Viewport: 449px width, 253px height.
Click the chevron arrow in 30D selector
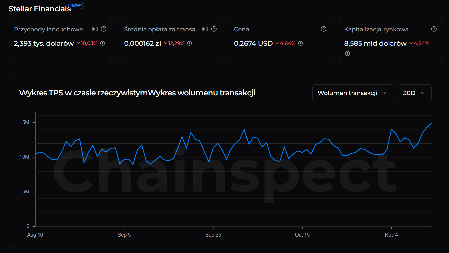(x=423, y=93)
